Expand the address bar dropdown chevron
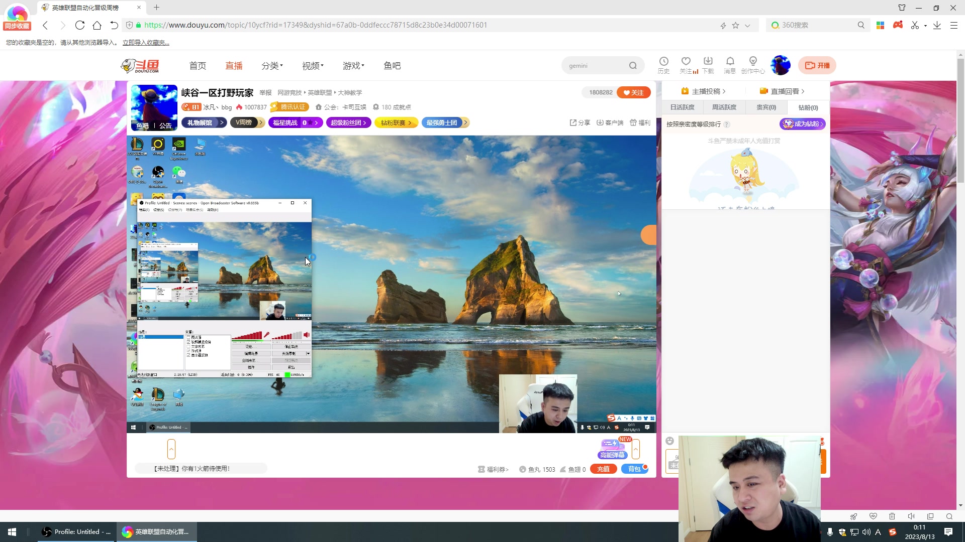The width and height of the screenshot is (965, 542). tap(747, 25)
